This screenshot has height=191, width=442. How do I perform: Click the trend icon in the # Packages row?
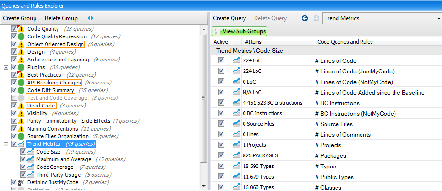click(x=236, y=155)
